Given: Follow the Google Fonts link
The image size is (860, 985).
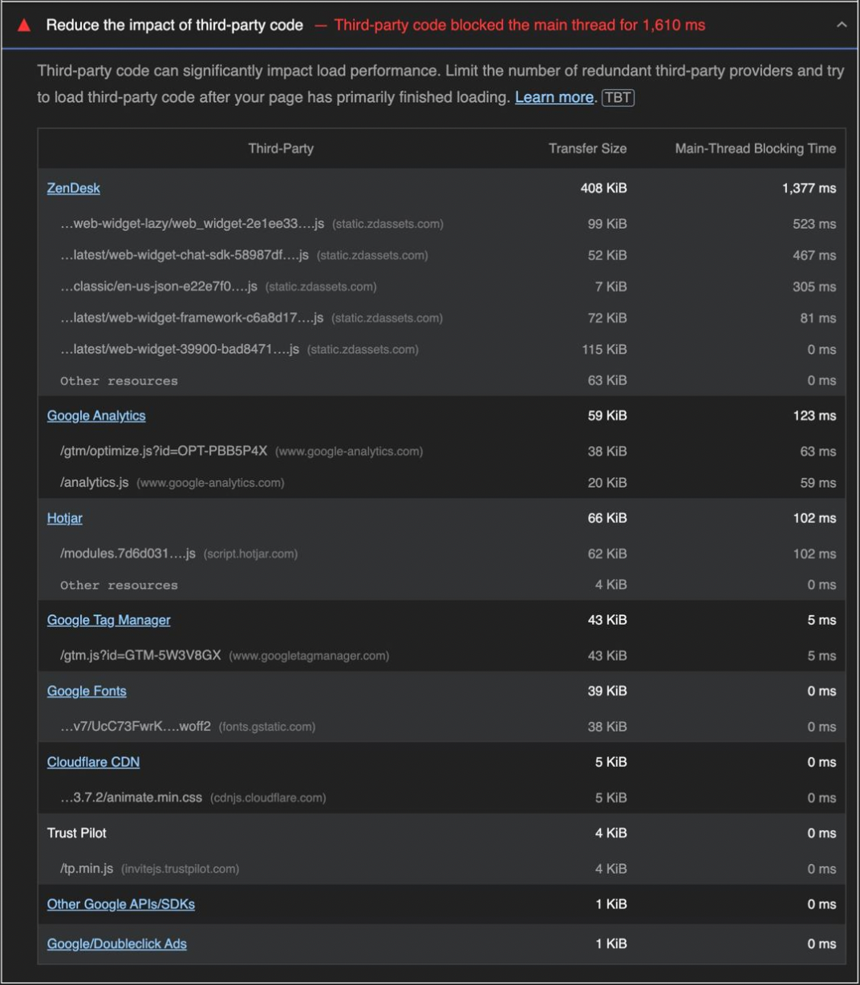Looking at the screenshot, I should (x=87, y=691).
